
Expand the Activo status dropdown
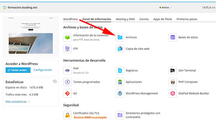(x=165, y=8)
